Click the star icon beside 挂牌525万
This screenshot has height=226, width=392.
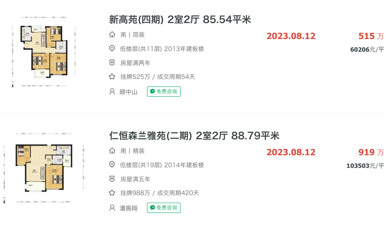coord(112,76)
